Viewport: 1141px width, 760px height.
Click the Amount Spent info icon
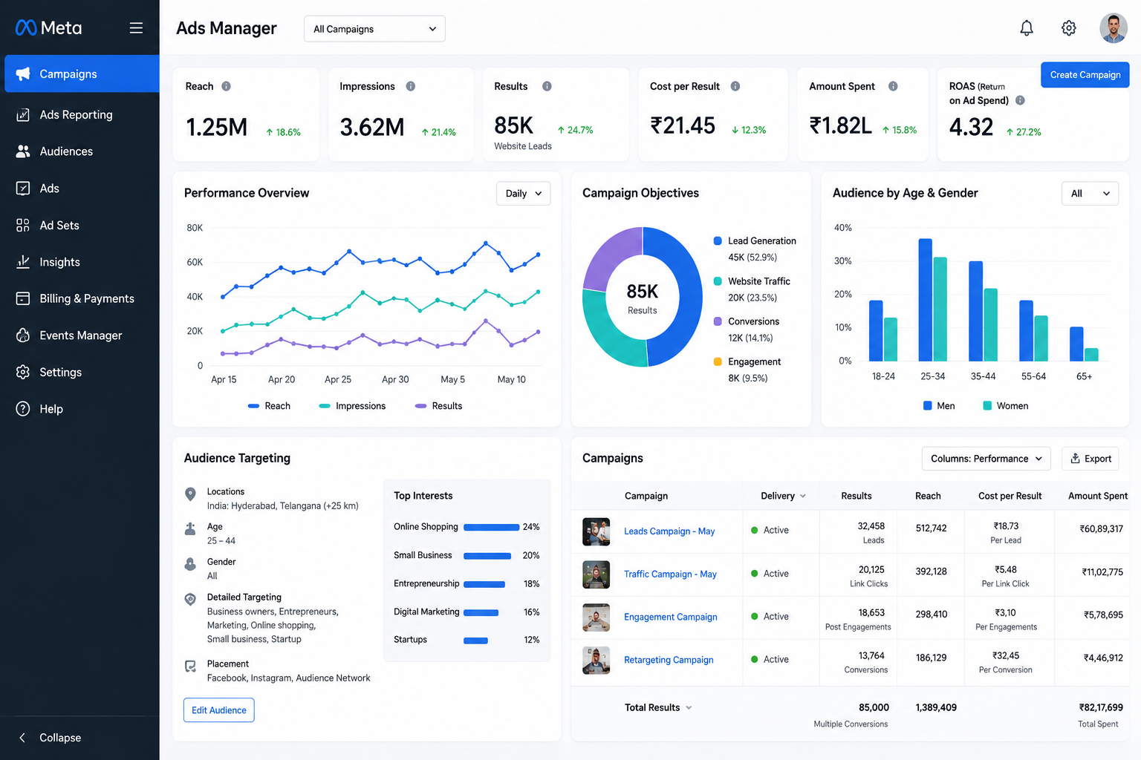(x=893, y=86)
